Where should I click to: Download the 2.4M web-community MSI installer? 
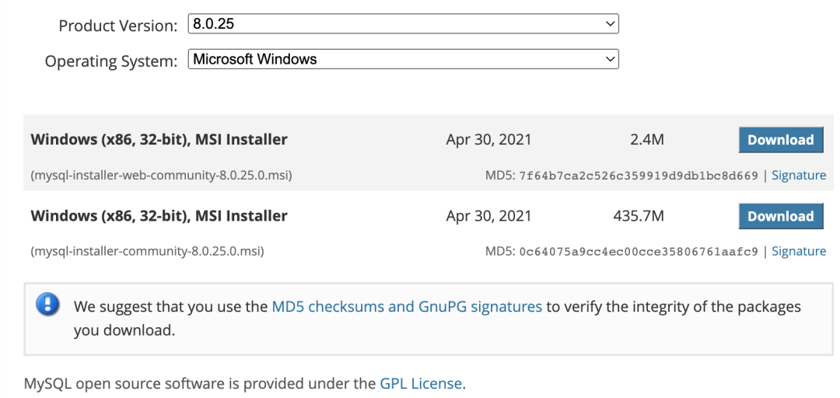780,140
